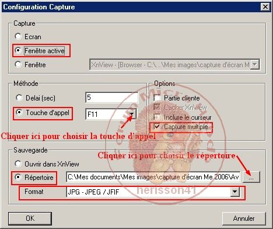Check the Partie cliente checkbox
Image resolution: width=273 pixels, height=229 pixels.
pyautogui.click(x=157, y=98)
